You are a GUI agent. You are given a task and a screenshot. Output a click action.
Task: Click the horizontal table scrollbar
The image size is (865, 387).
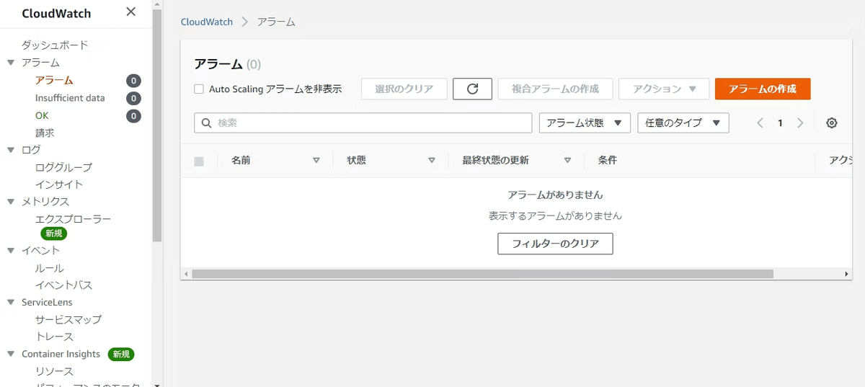pyautogui.click(x=482, y=274)
